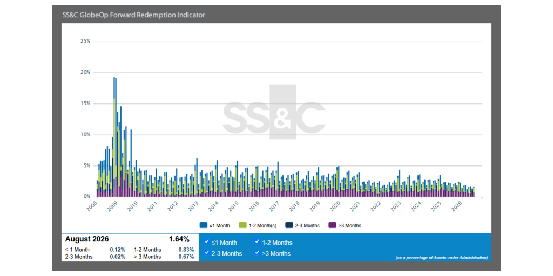Click the 2012 x-axis label
This screenshot has height=276, width=553.
point(173,206)
